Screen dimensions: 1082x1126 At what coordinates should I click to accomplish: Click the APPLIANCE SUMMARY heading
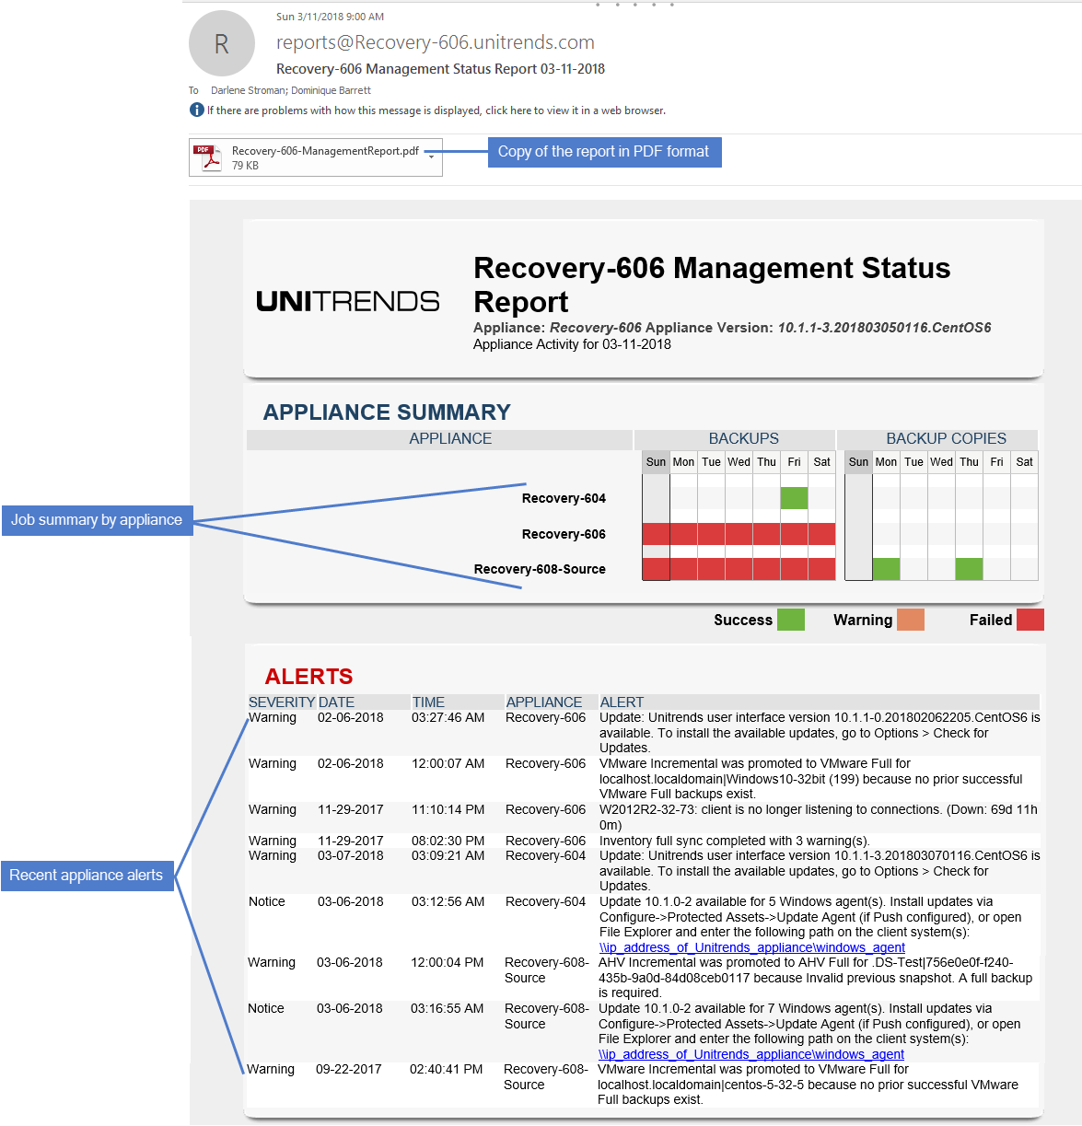(x=387, y=412)
